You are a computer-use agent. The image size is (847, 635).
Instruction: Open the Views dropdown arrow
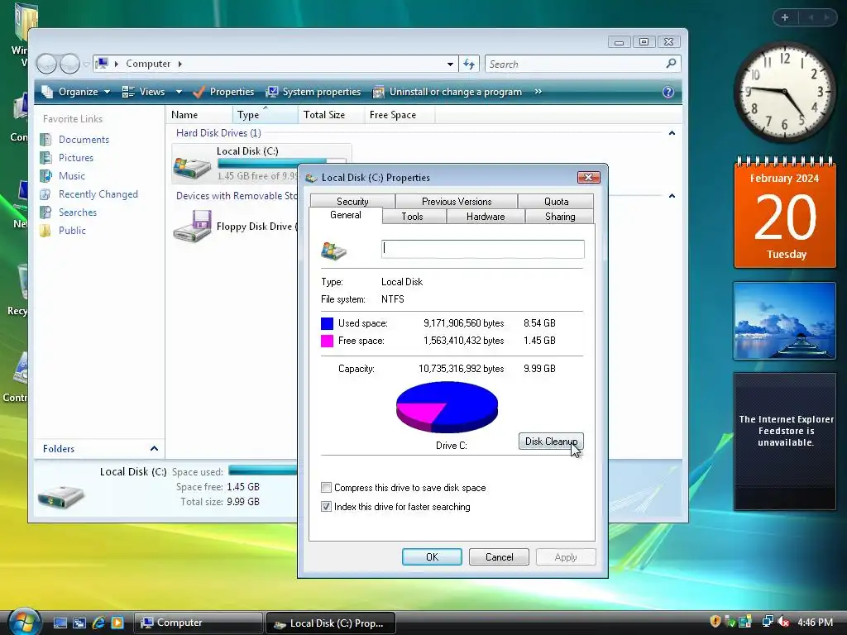pos(179,92)
